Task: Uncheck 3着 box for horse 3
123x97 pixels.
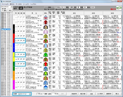Action: 24,27
